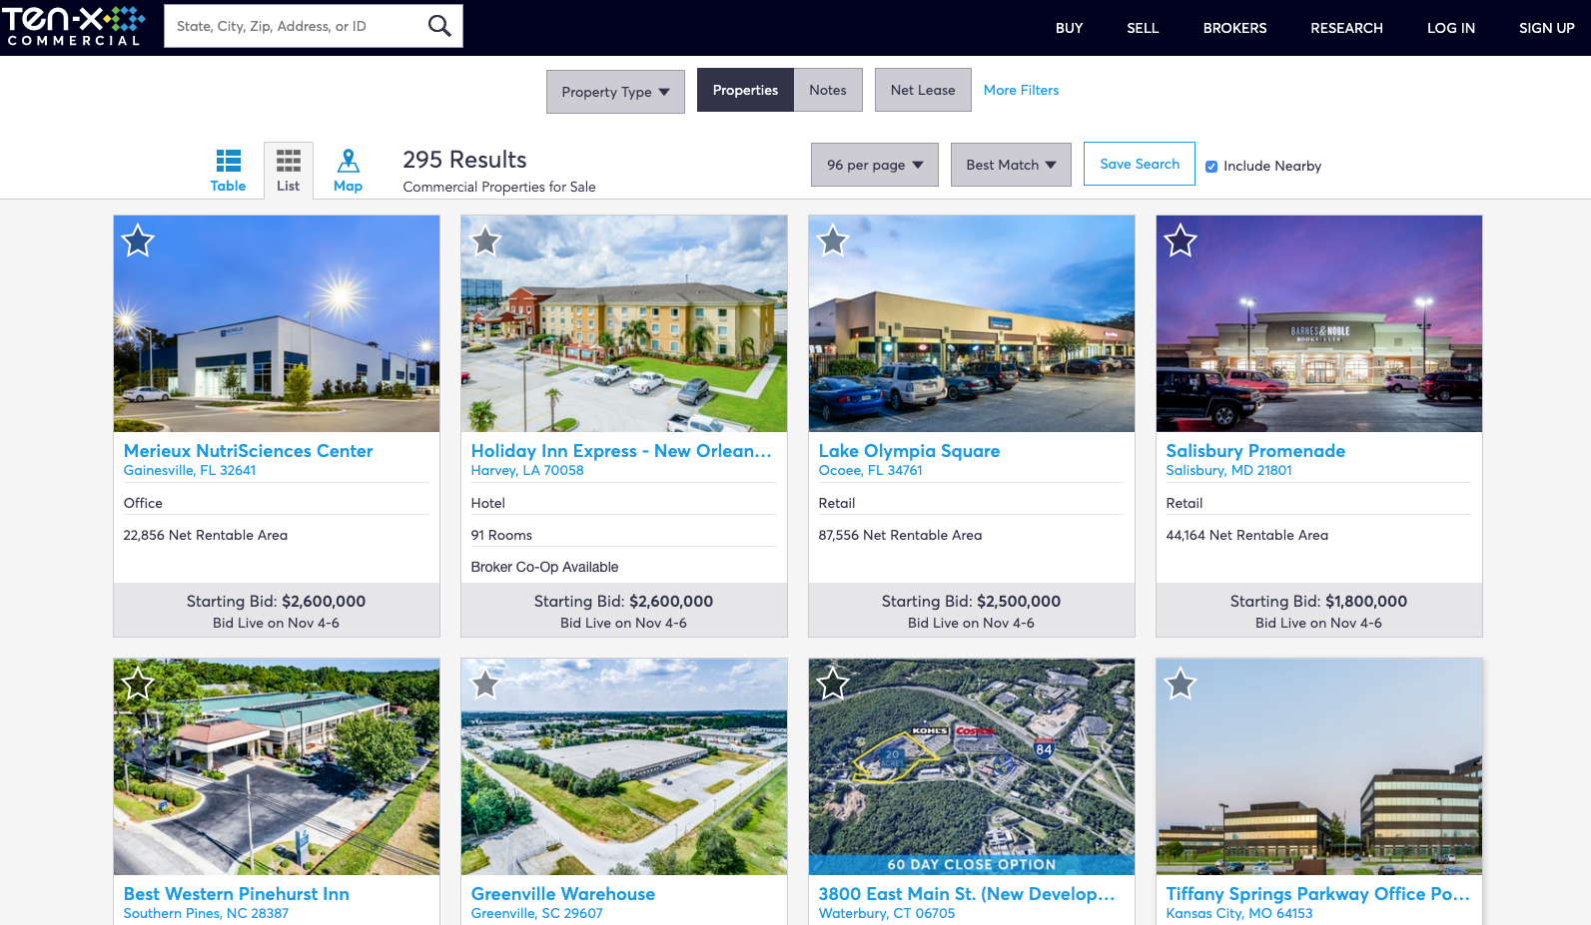This screenshot has height=925, width=1591.
Task: Click the search magnifier icon
Action: coord(439,26)
